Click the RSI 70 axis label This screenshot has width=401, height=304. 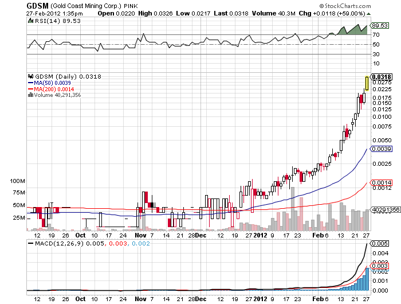pyautogui.click(x=376, y=35)
